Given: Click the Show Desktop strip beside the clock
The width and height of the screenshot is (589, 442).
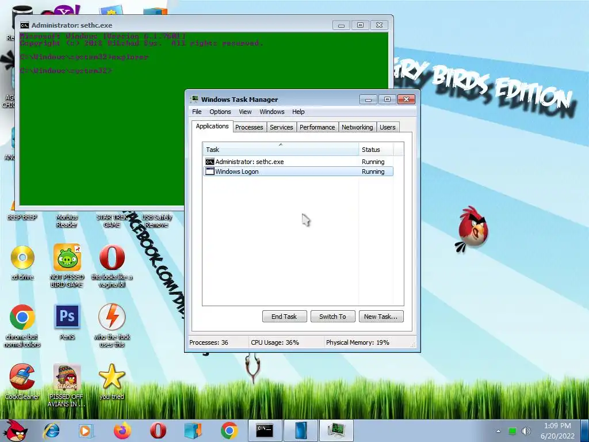Looking at the screenshot, I should pos(584,430).
